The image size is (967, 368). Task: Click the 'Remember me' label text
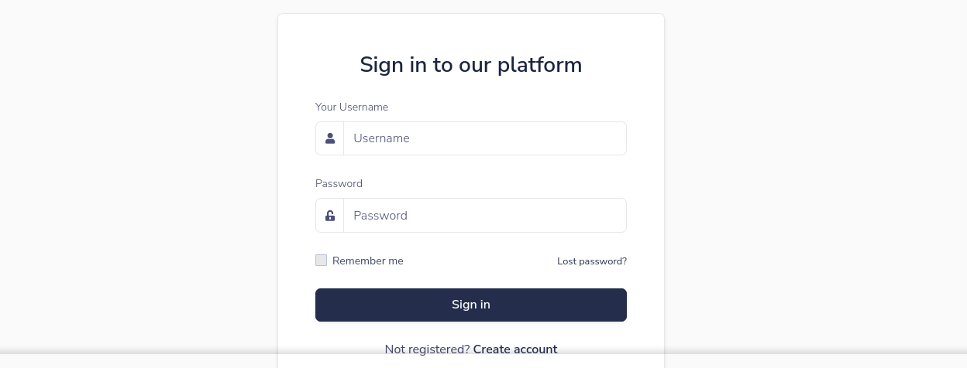click(367, 261)
